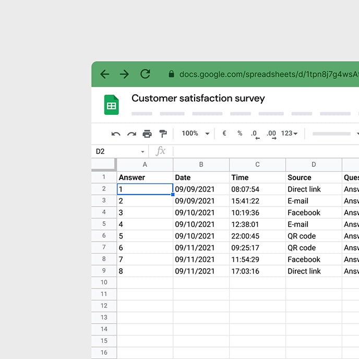Open the Google Sheets home icon
This screenshot has width=359, height=359.
[x=112, y=105]
